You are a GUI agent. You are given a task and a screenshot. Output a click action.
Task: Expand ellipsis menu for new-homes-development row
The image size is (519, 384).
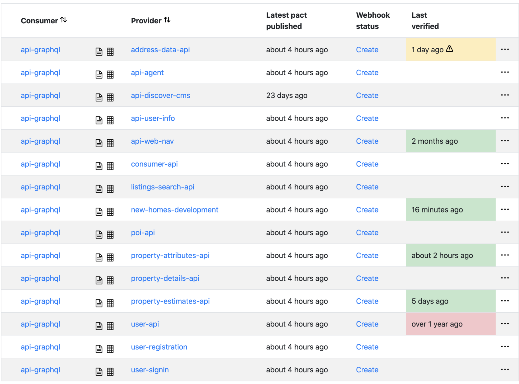coord(505,209)
